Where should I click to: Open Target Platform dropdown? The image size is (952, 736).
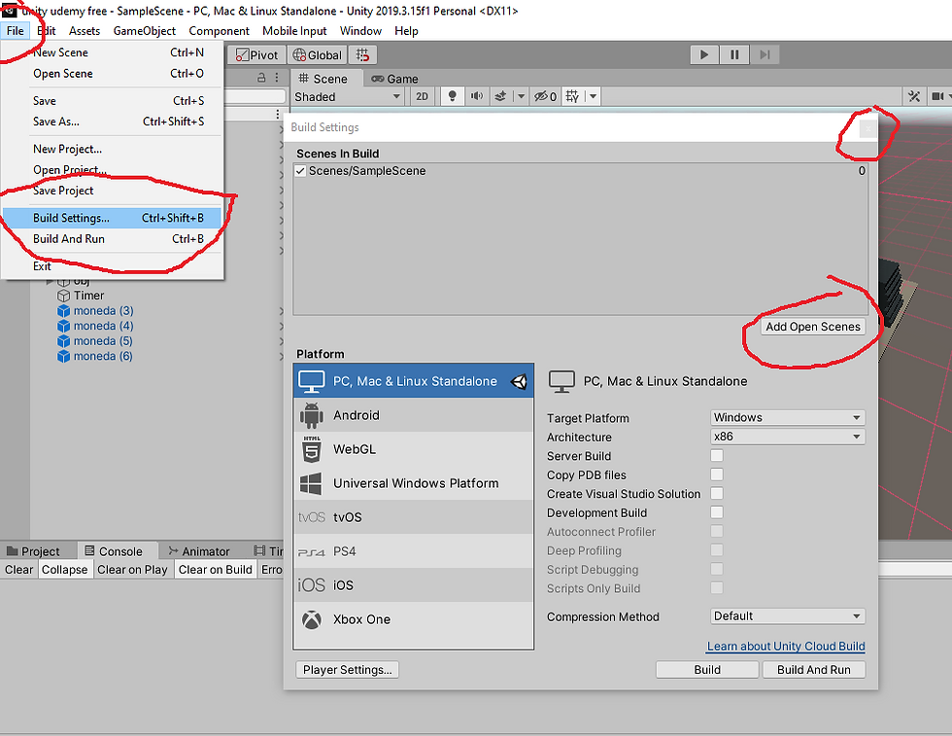[x=788, y=417]
